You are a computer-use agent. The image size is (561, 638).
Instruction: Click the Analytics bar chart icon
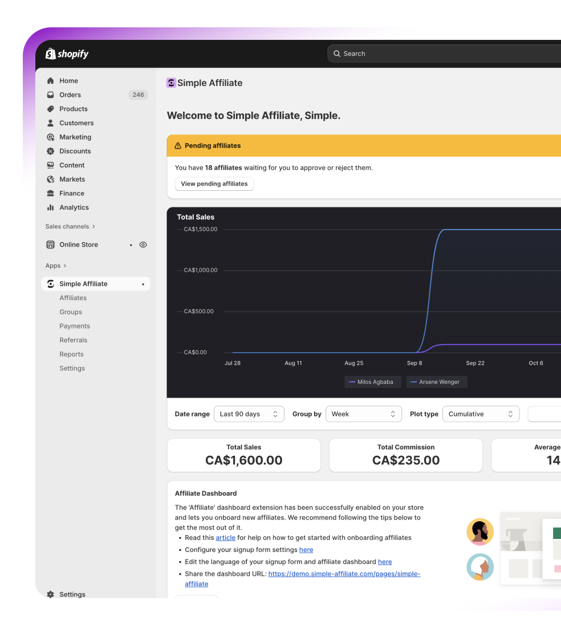tap(51, 207)
